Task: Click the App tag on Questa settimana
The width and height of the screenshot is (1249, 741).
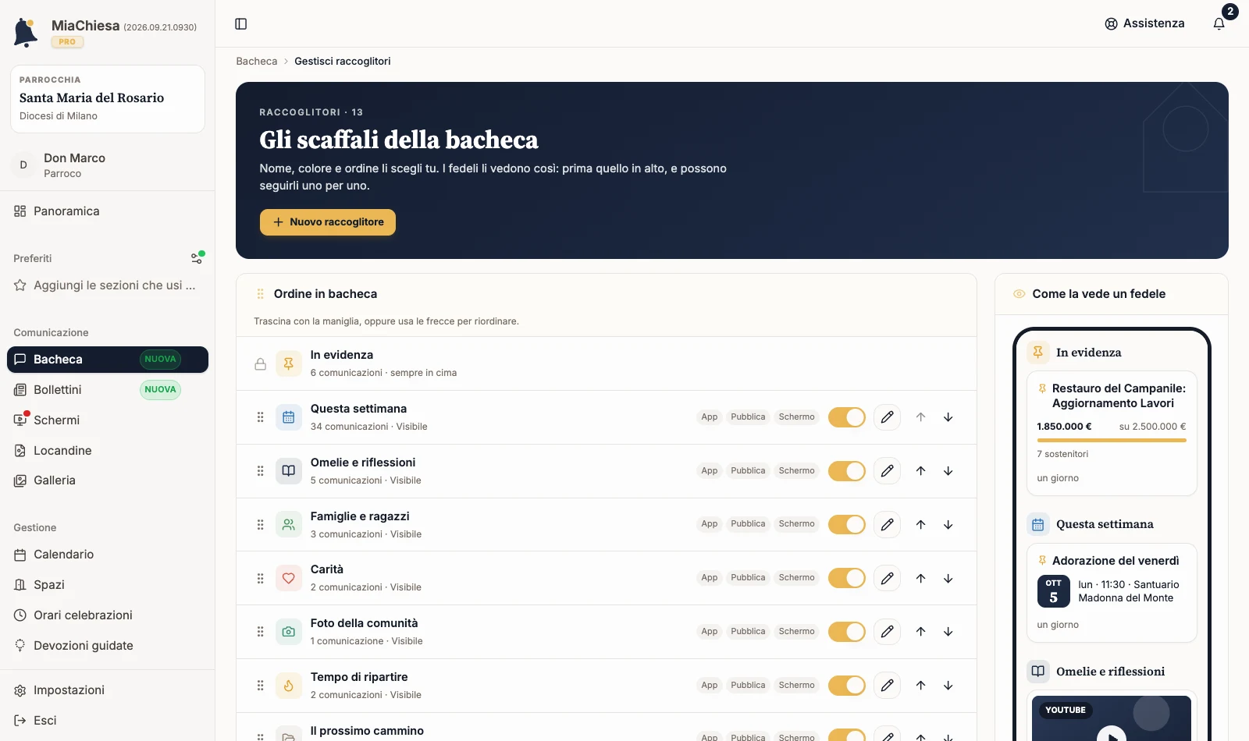Action: tap(710, 417)
